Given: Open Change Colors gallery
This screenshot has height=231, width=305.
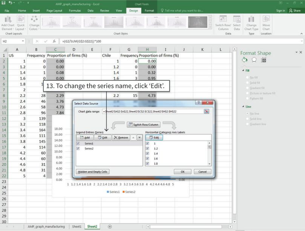Looking at the screenshot, I should (35, 23).
